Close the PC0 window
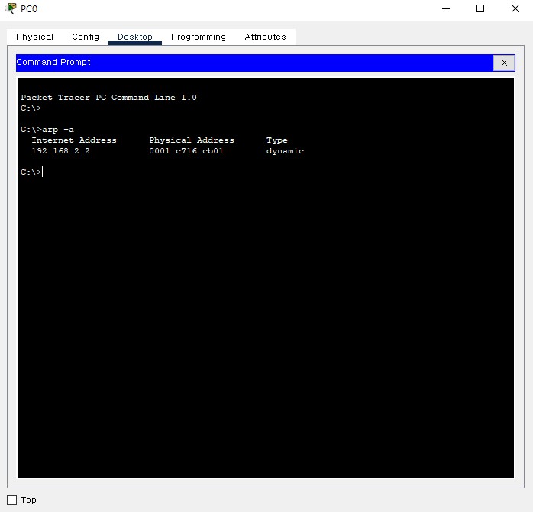Screen dimensions: 533x512 (515, 9)
